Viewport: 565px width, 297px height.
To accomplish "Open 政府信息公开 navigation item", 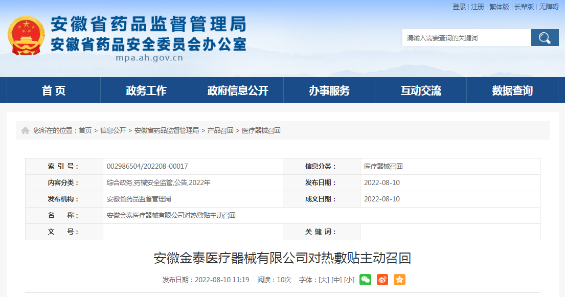I will (x=238, y=90).
